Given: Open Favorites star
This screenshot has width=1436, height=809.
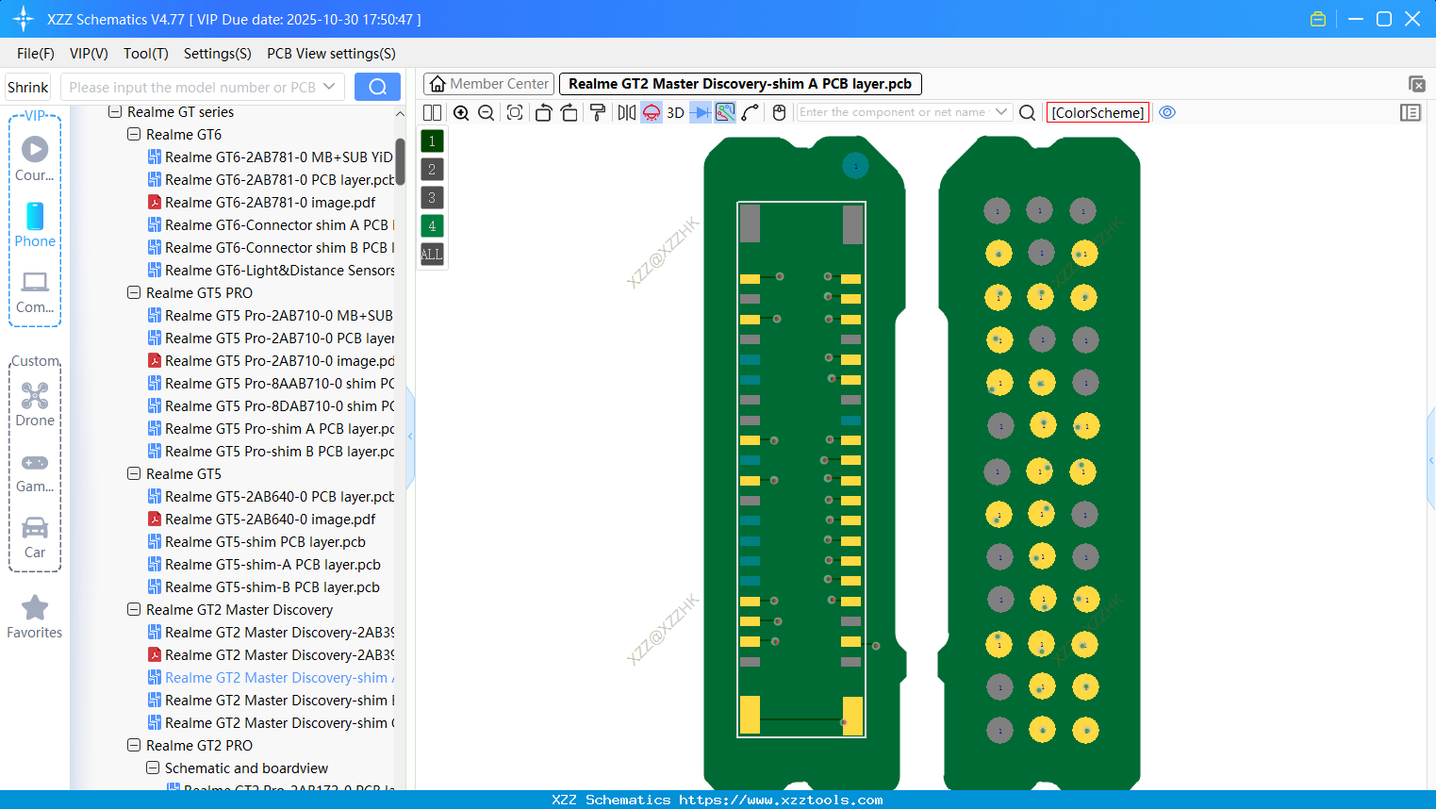Looking at the screenshot, I should click(x=35, y=618).
